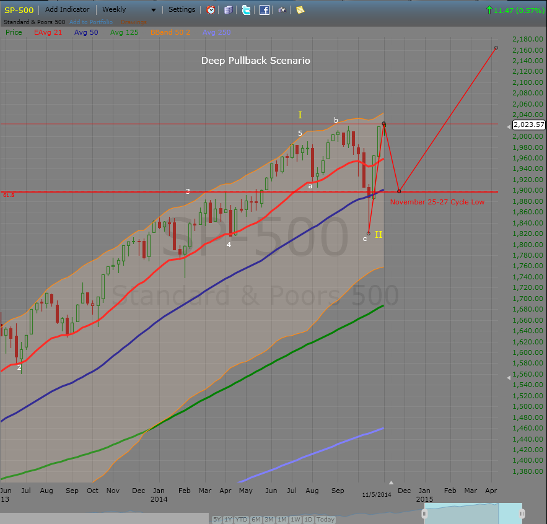
Task: Click the yellow wave II label
Action: (x=379, y=235)
